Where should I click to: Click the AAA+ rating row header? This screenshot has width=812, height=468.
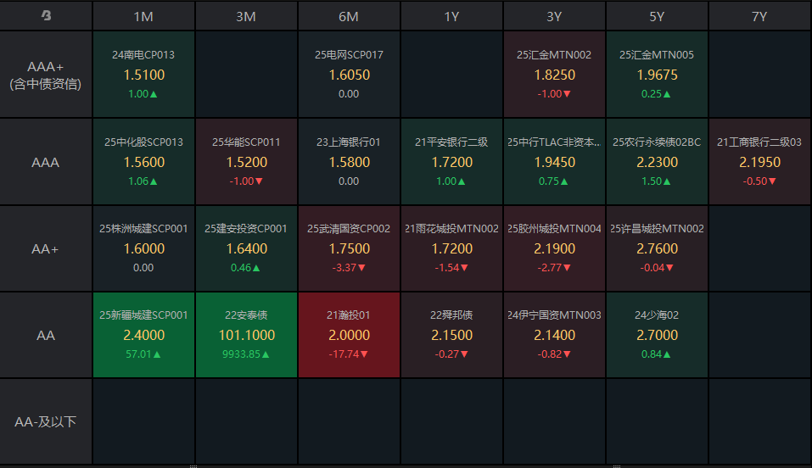coord(46,75)
